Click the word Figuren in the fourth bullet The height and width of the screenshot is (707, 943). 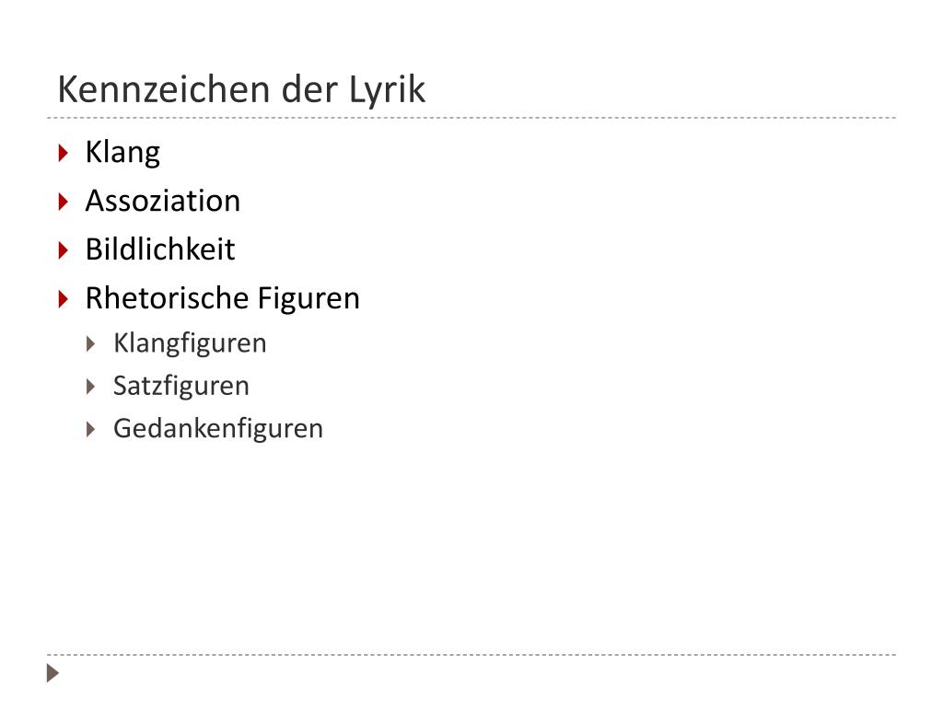(x=309, y=299)
